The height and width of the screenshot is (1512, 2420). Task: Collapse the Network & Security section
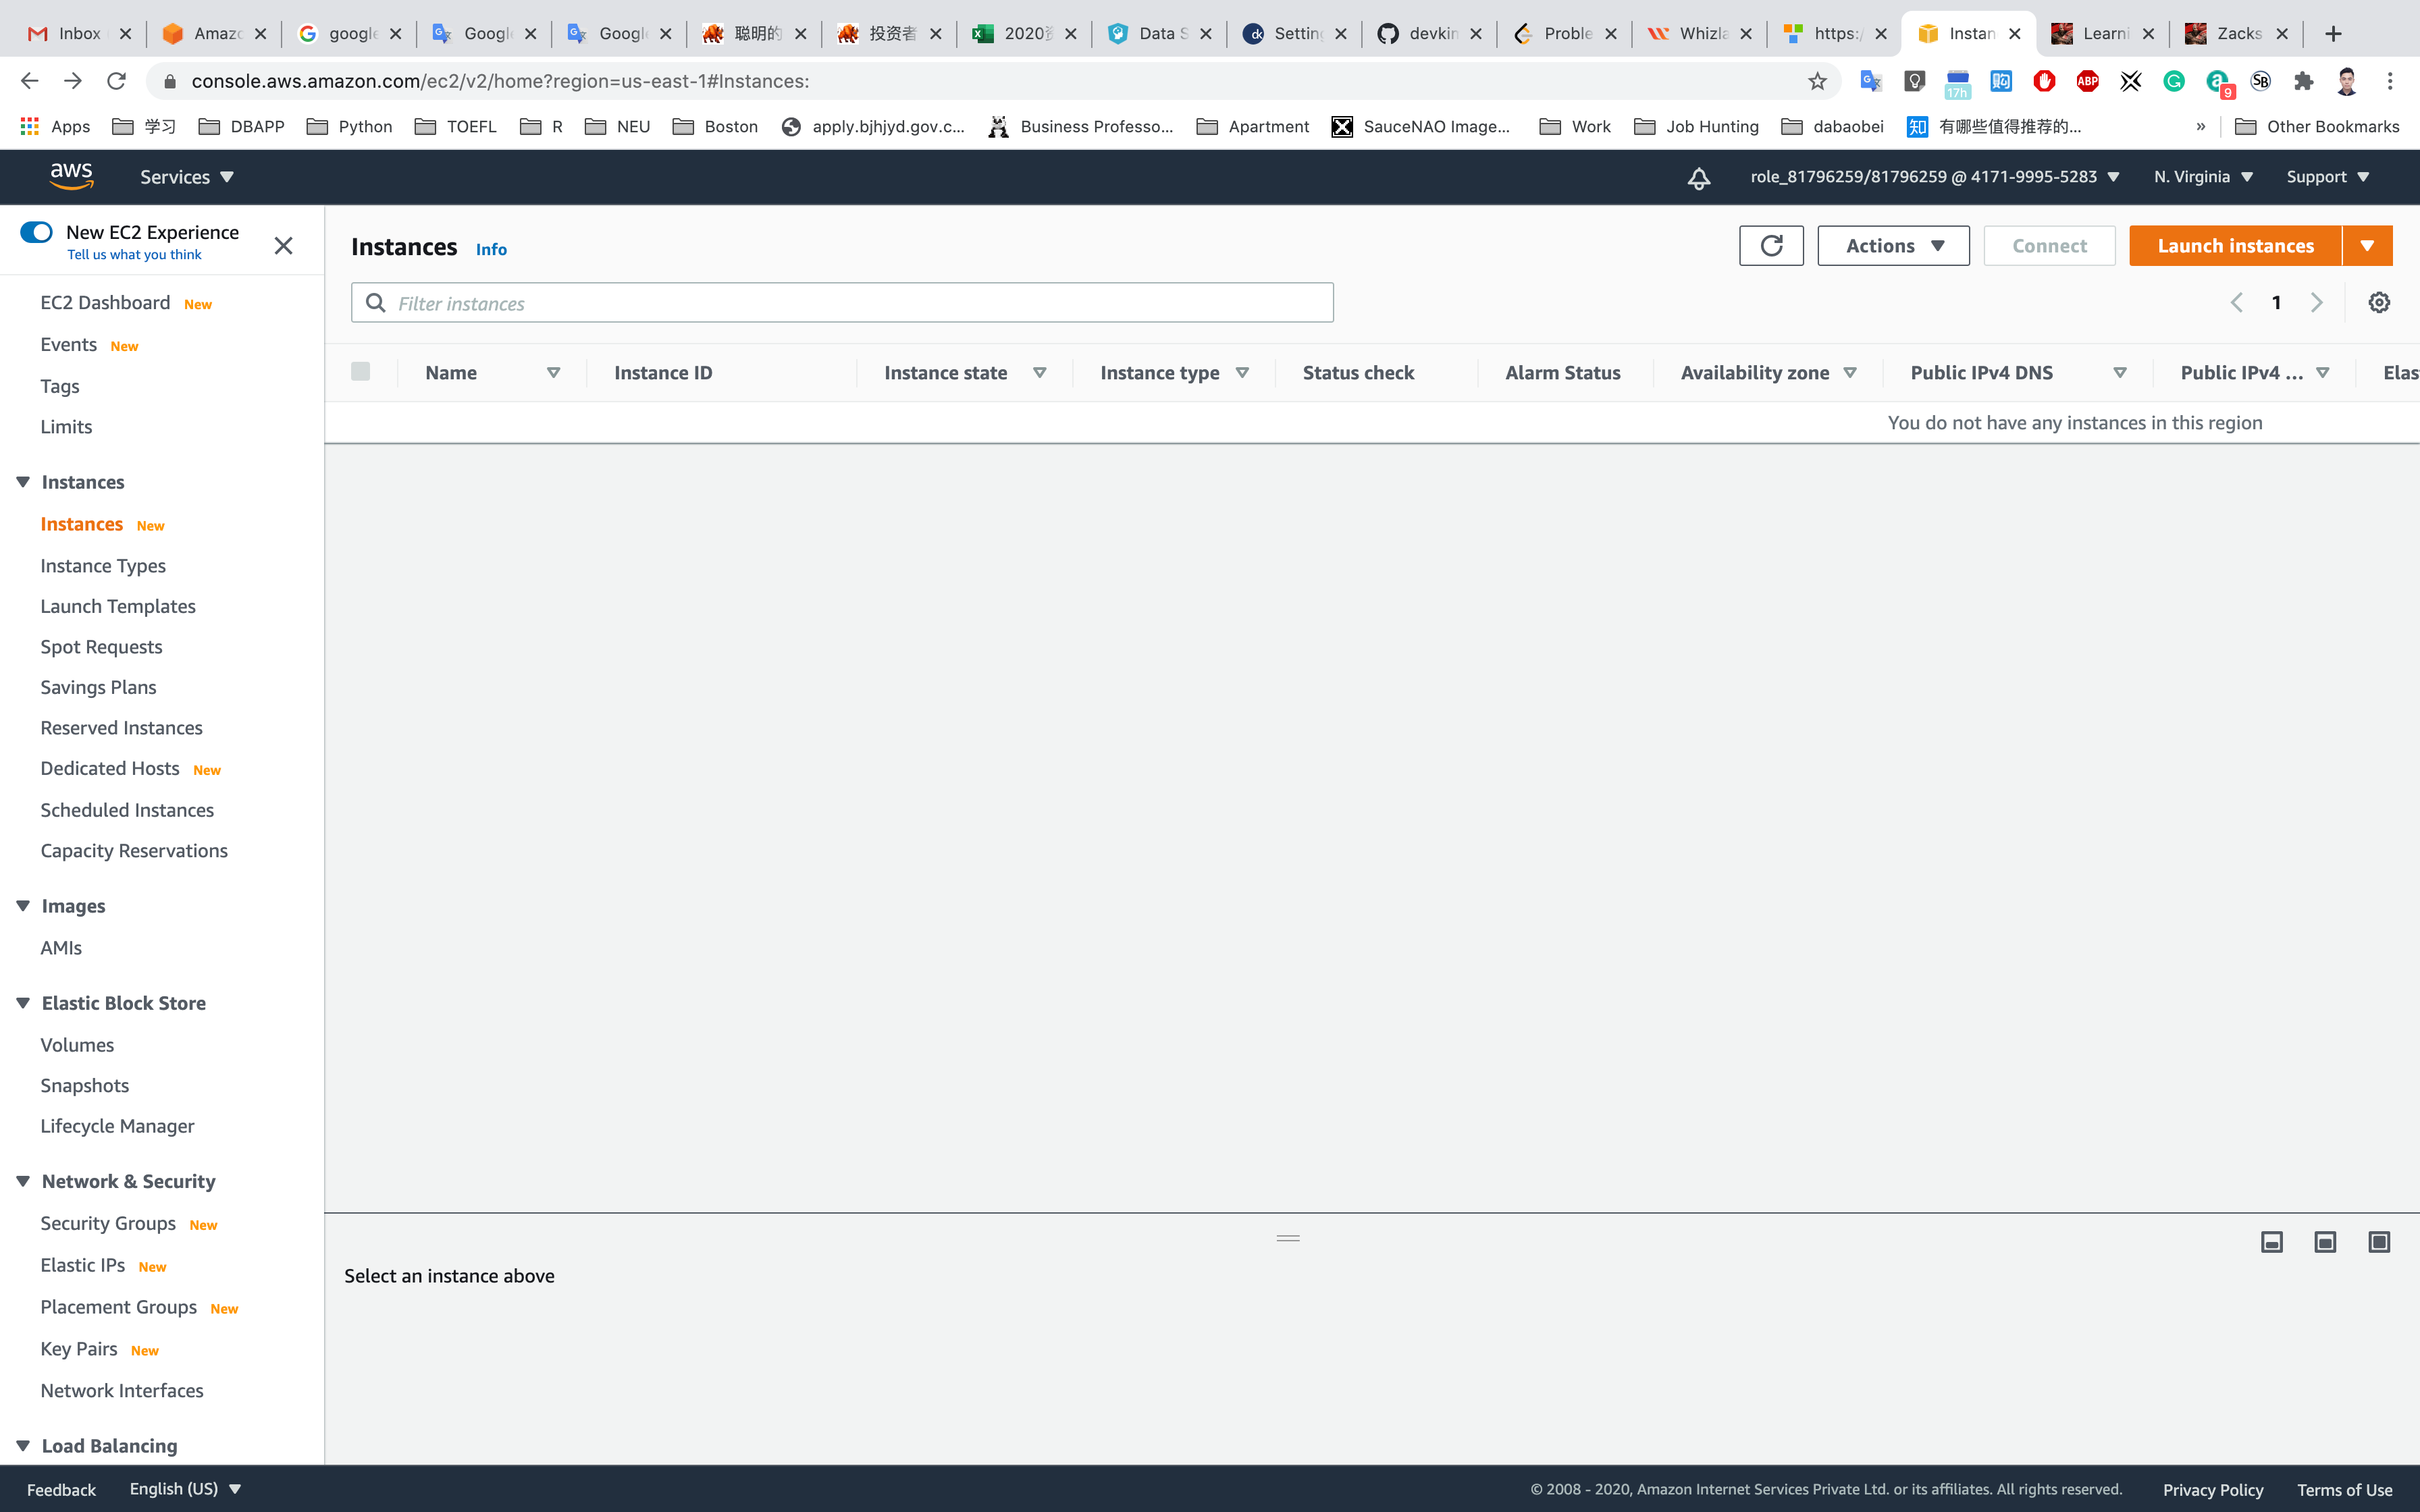(23, 1181)
